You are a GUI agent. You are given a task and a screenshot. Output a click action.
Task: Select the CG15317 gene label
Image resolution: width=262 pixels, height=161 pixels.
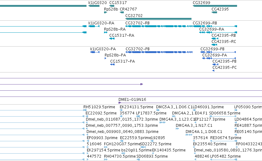tap(118, 3)
